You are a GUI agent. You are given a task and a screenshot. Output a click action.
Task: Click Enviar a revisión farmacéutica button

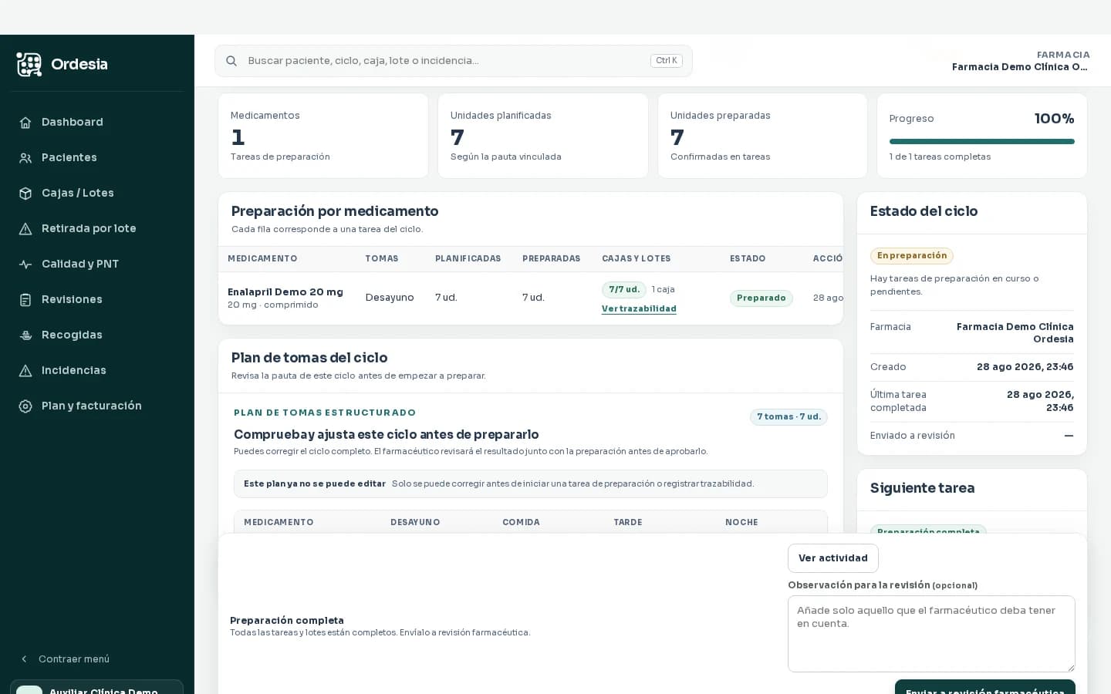(985, 687)
